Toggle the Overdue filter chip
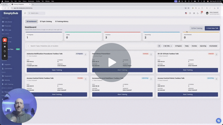 (194, 46)
